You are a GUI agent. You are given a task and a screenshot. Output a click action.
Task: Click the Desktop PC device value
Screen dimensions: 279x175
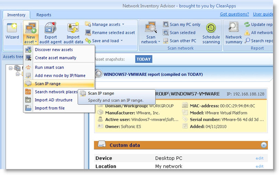(x=169, y=158)
